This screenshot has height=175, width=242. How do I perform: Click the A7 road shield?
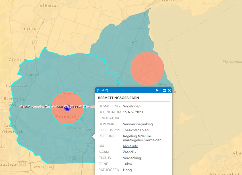point(134,42)
